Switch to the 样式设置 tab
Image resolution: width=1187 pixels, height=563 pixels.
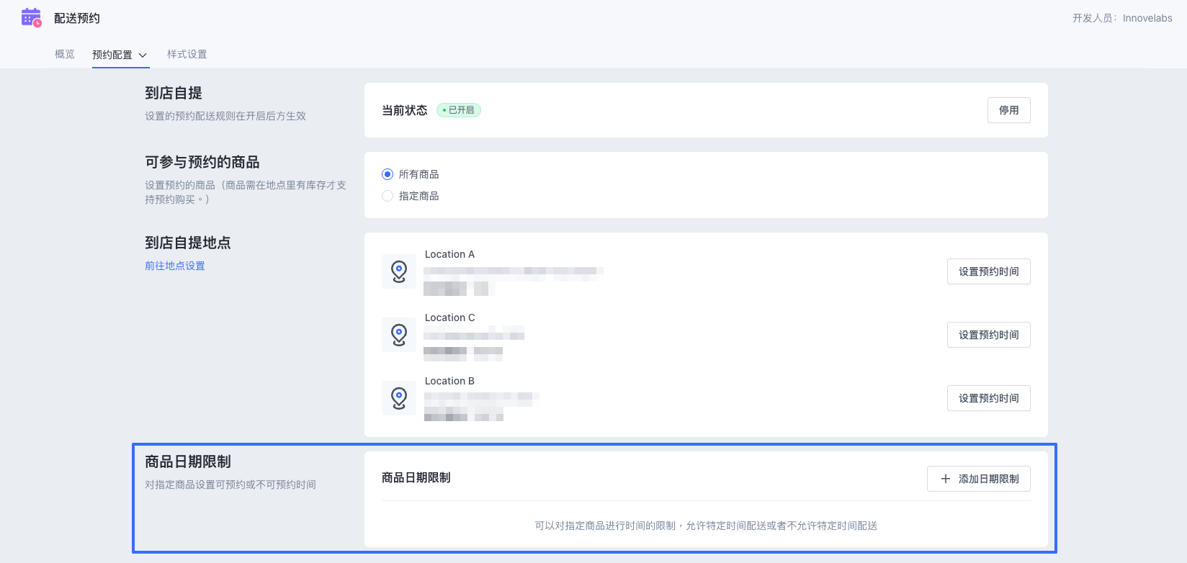[187, 54]
